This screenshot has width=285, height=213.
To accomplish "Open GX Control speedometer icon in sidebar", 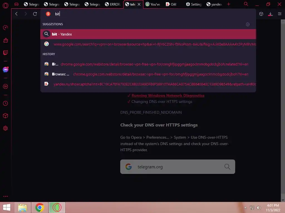I will pyautogui.click(x=6, y=27).
